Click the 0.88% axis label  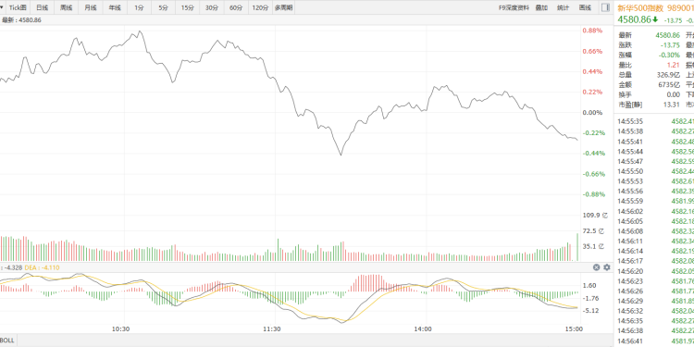coord(592,31)
